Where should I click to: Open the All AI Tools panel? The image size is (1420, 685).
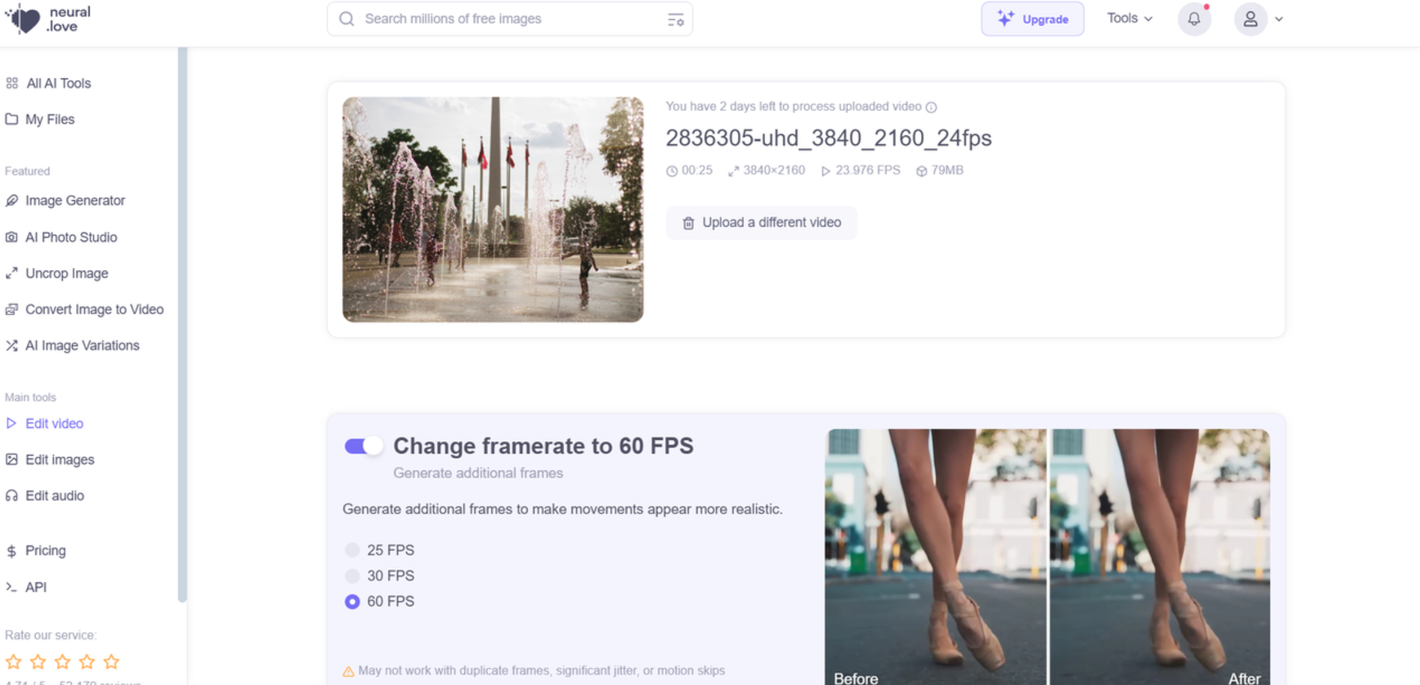[57, 83]
